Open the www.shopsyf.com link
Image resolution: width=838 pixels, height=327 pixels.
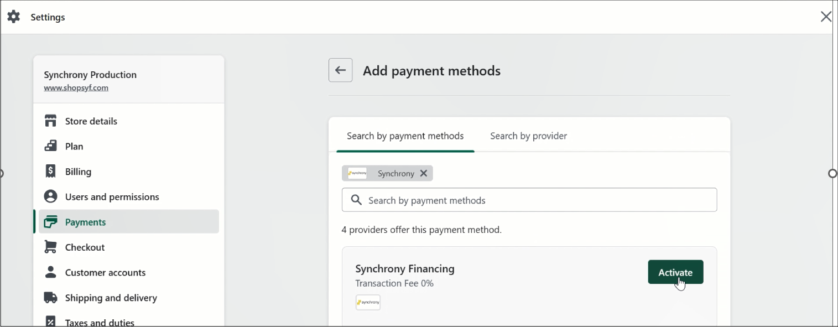tap(76, 87)
